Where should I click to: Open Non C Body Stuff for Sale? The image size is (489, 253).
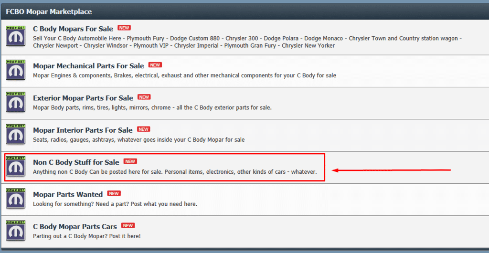76,162
